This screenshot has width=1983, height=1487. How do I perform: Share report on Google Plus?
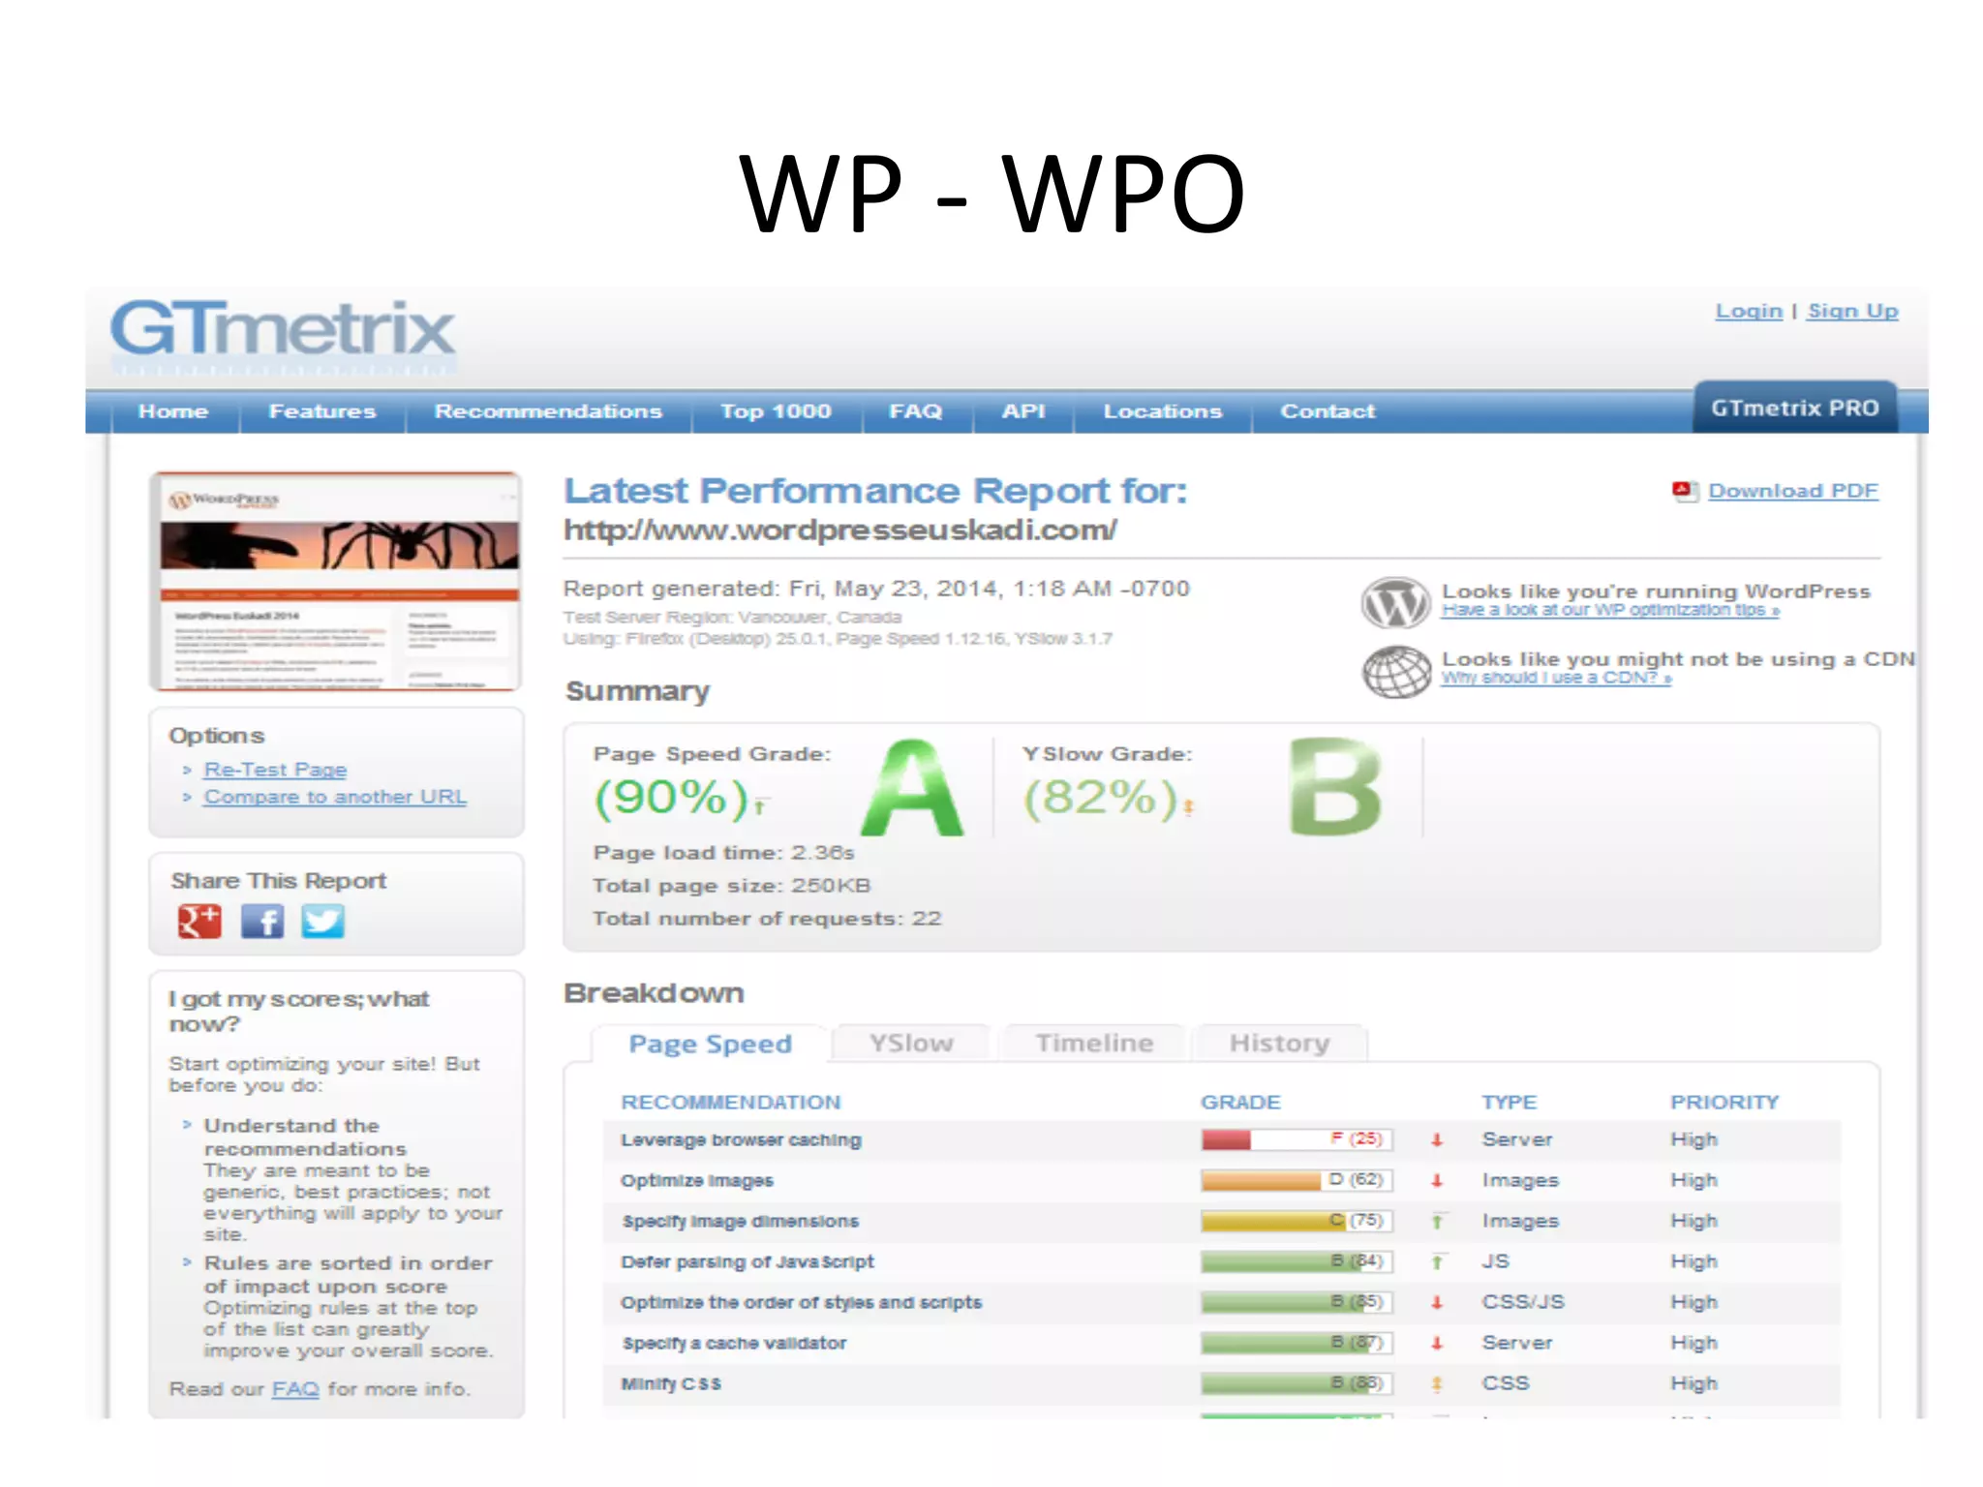[199, 921]
